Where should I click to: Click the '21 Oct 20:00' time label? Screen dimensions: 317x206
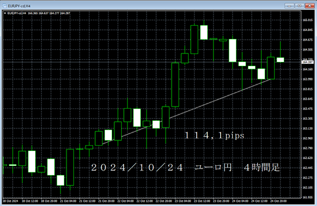click(x=106, y=201)
